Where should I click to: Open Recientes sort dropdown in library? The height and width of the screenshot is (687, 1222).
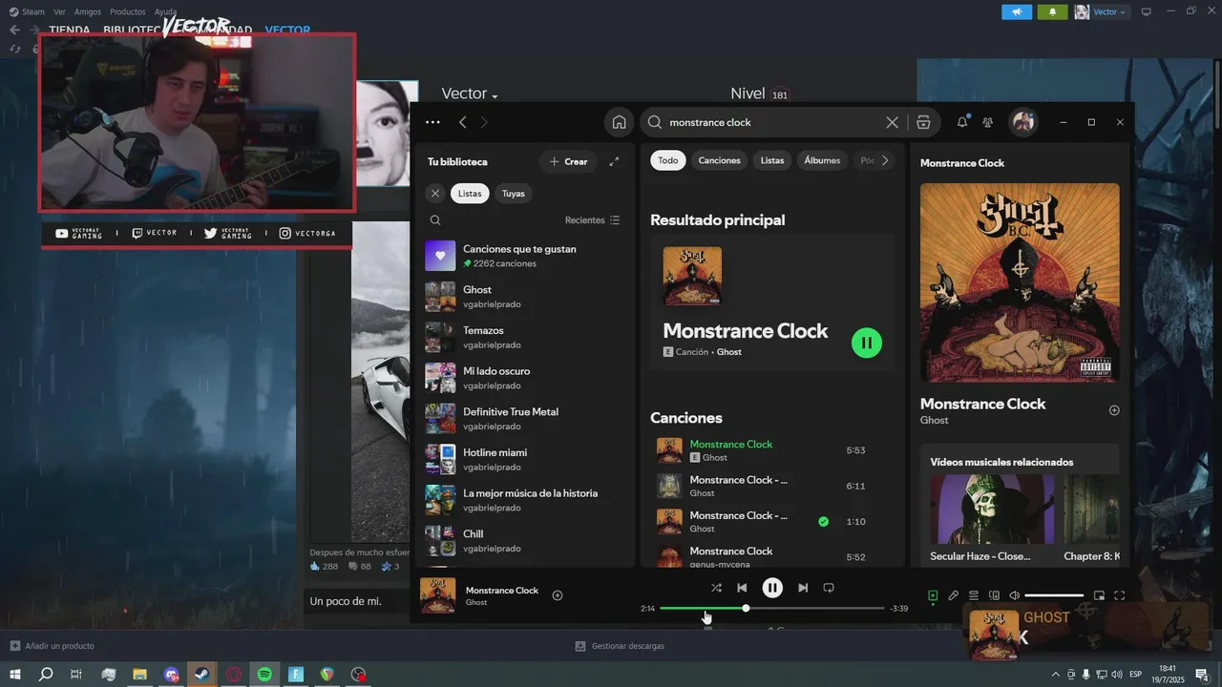click(x=592, y=220)
